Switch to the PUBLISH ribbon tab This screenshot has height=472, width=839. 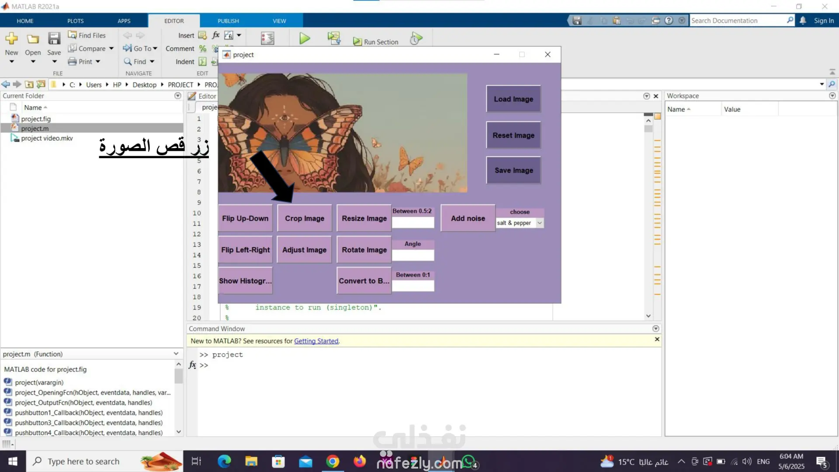tap(228, 21)
